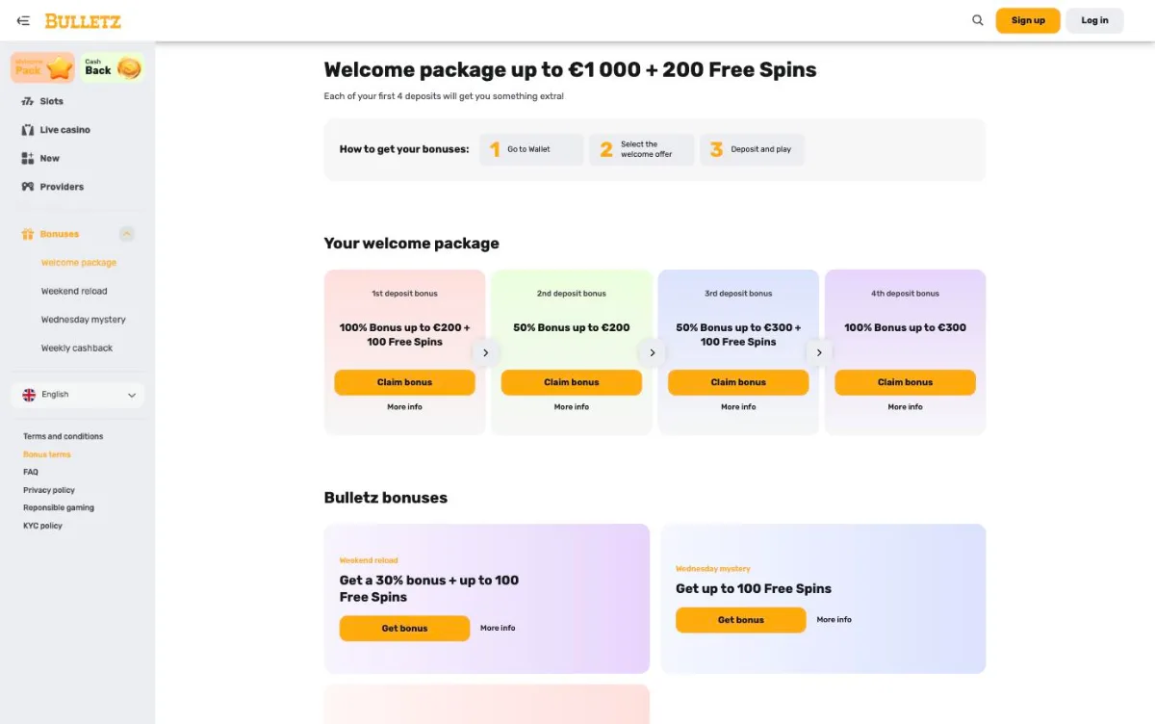Claim the 2nd deposit bonus

pyautogui.click(x=572, y=382)
